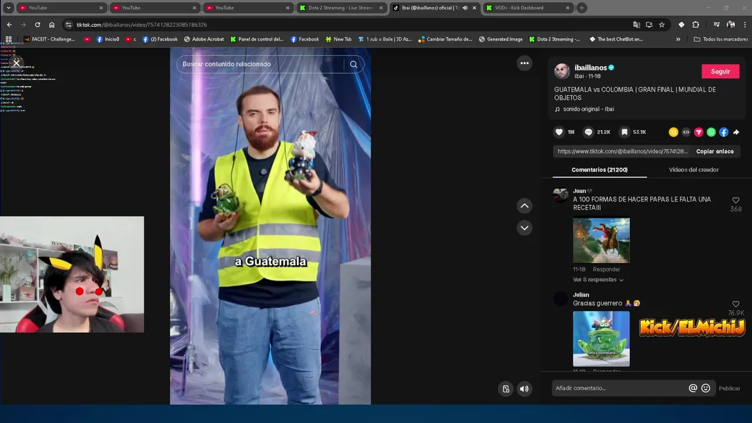Image resolution: width=752 pixels, height=423 pixels.
Task: Send to friends via red paper-plane icon
Action: pos(699,132)
